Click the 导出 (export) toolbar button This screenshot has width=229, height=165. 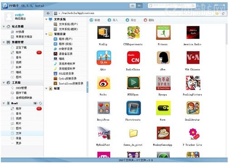click(131, 20)
